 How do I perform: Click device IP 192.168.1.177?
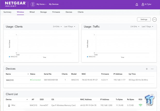pyautogui.click(x=119, y=80)
